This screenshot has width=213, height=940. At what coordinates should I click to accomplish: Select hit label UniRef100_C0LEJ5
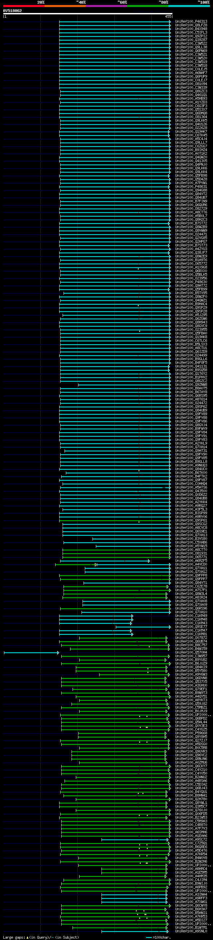click(x=191, y=69)
